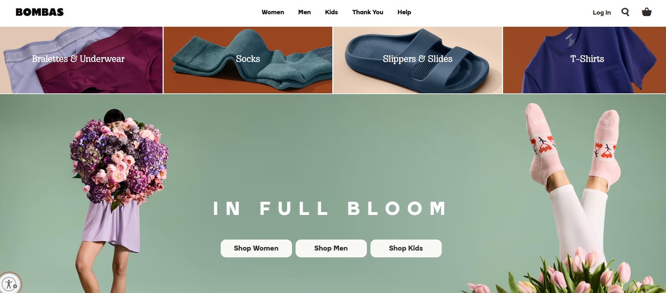Screen dimensions: 666x293
Task: Open the Women navigation menu
Action: 273,12
